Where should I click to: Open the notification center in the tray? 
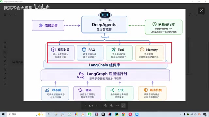click(x=205, y=114)
